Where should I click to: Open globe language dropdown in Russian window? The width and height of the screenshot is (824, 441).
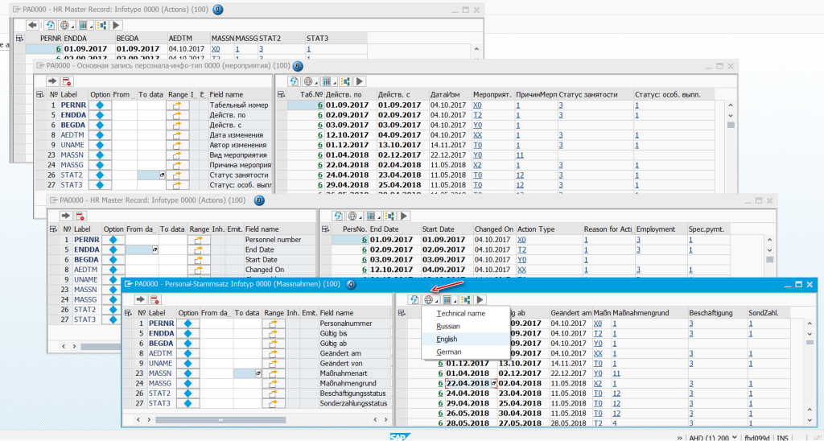(x=310, y=81)
